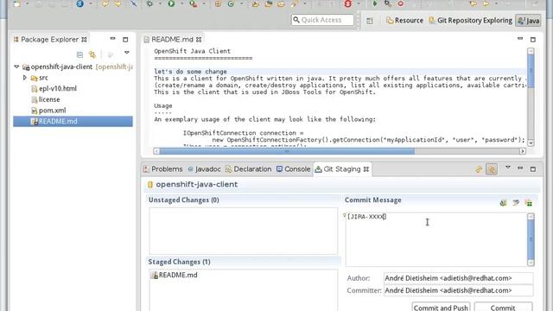The height and width of the screenshot is (311, 553).
Task: Switch to the Declaration tab
Action: [x=248, y=169]
